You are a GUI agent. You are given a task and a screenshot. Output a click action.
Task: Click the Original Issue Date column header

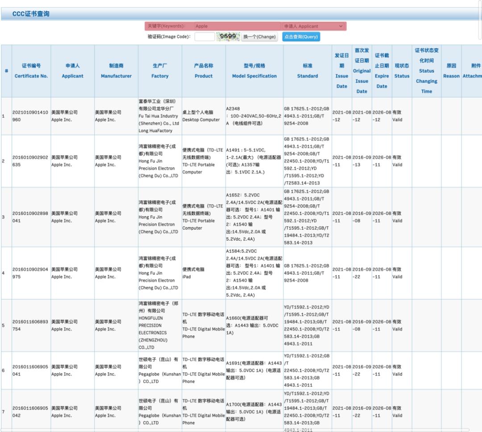click(362, 71)
